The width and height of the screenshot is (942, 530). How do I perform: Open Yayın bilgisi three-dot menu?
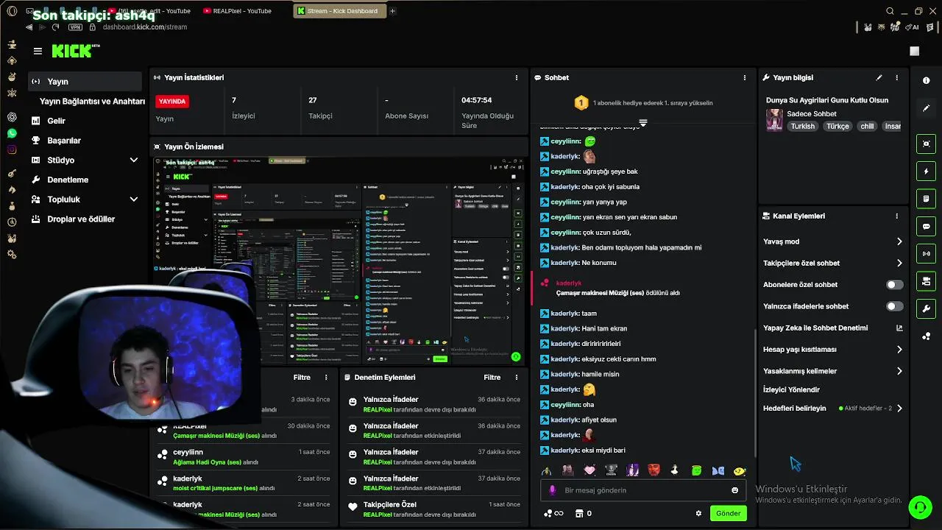[x=896, y=77]
